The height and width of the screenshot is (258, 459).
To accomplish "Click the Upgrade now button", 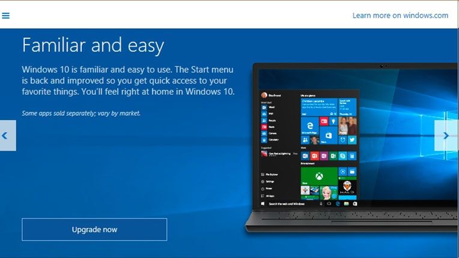I will [x=94, y=230].
